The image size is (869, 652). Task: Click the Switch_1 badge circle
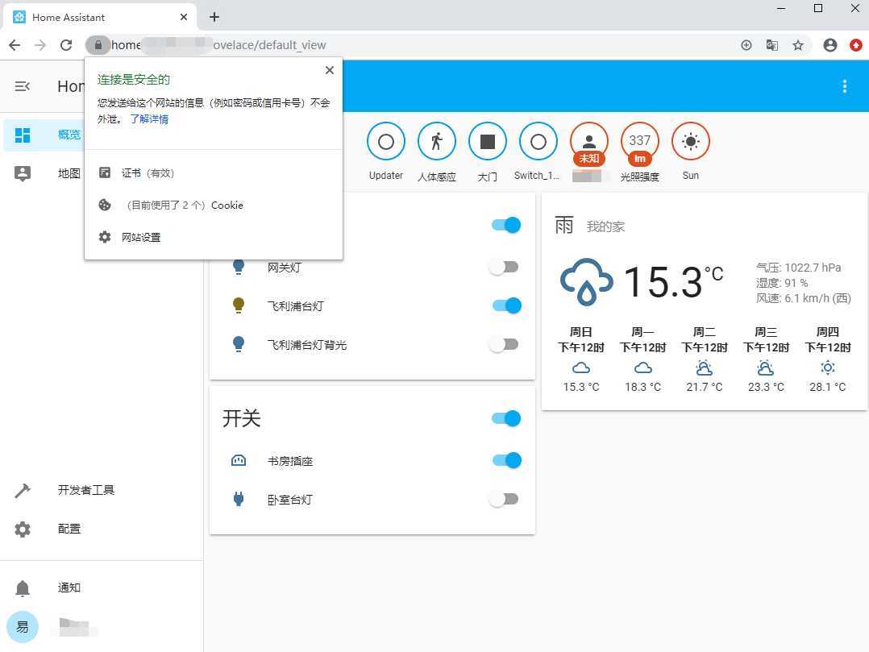pyautogui.click(x=538, y=142)
